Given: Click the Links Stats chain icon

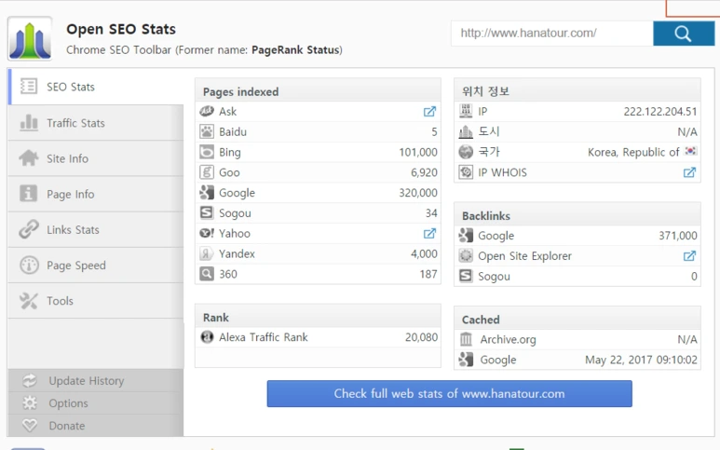Looking at the screenshot, I should pyautogui.click(x=29, y=229).
